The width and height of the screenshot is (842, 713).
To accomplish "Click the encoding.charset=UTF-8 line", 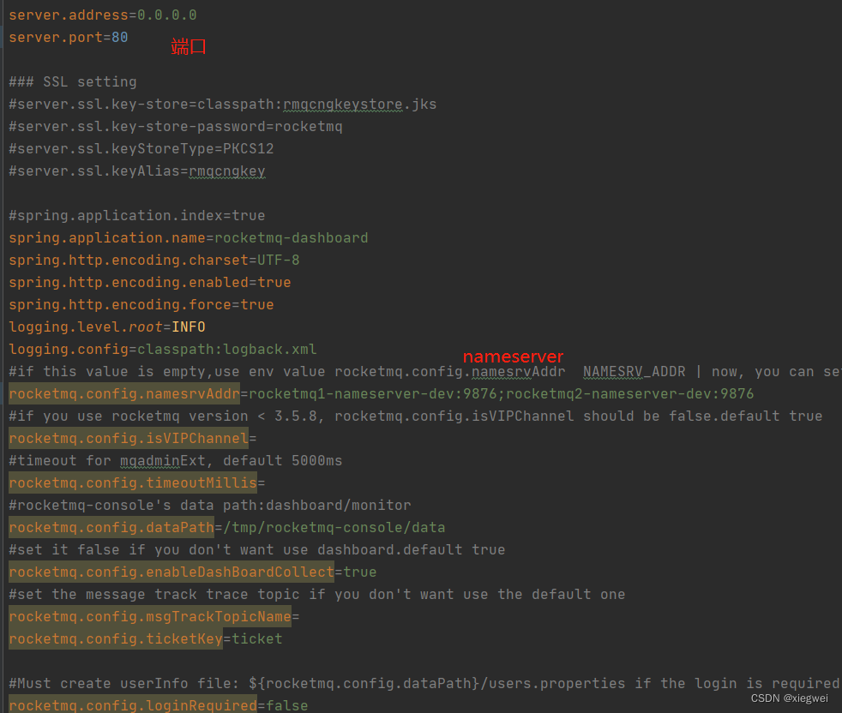I will pos(154,261).
